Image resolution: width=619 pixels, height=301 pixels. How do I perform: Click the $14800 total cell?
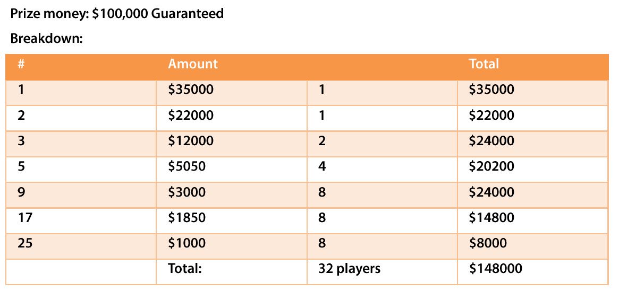tap(491, 217)
